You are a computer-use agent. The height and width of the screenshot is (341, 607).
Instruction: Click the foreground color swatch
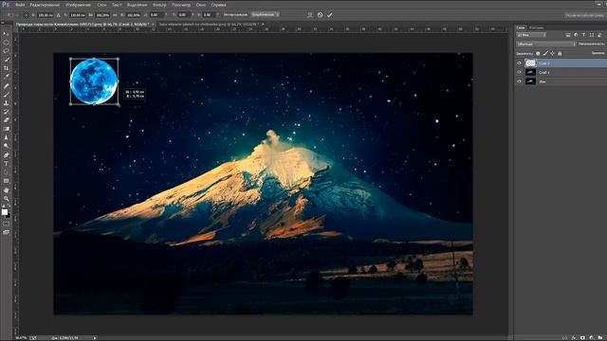pos(5,212)
